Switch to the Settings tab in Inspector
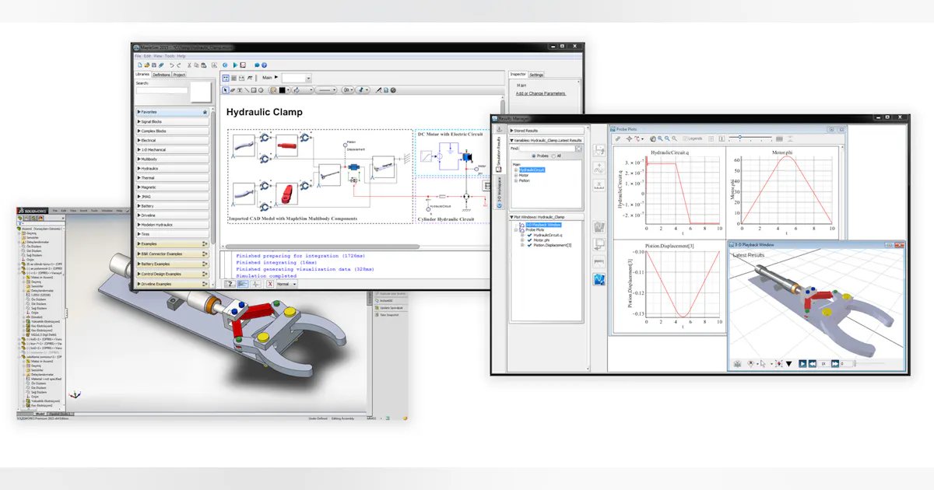Image resolution: width=934 pixels, height=490 pixels. point(536,75)
